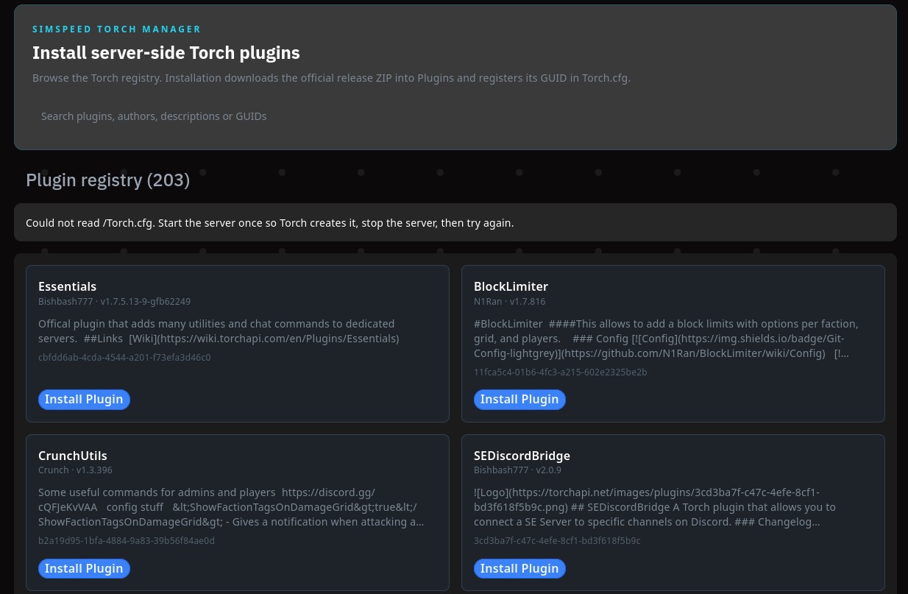Click the Plugin registry (203) heading

point(107,180)
